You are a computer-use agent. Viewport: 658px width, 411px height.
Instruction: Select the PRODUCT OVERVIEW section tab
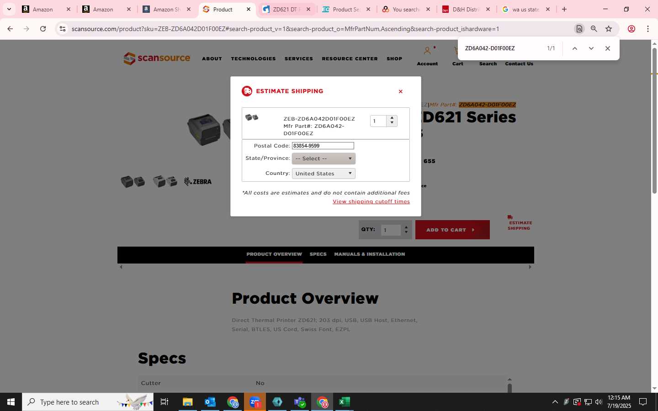274,254
